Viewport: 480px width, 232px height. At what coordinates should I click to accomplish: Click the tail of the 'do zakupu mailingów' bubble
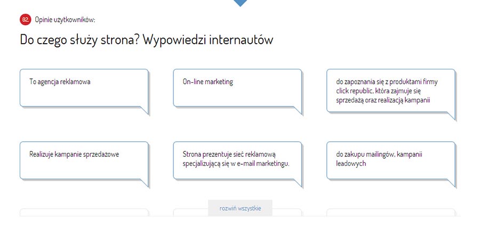pos(451,183)
